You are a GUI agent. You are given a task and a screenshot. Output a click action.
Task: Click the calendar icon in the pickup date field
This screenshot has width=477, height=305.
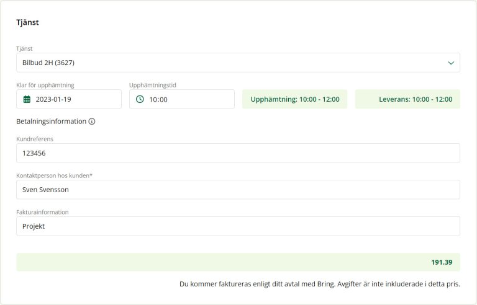pyautogui.click(x=27, y=99)
